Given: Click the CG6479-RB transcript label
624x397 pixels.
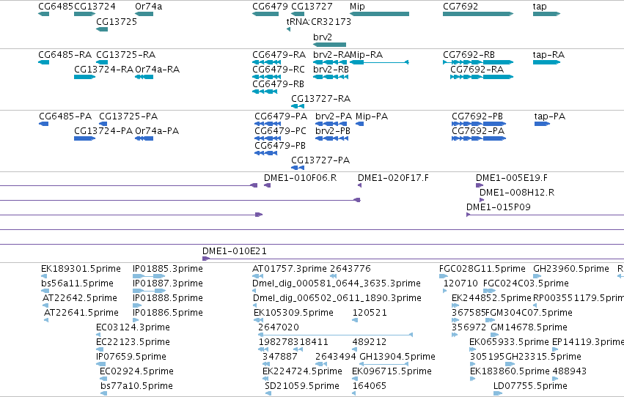Looking at the screenshot, I should click(x=278, y=84).
